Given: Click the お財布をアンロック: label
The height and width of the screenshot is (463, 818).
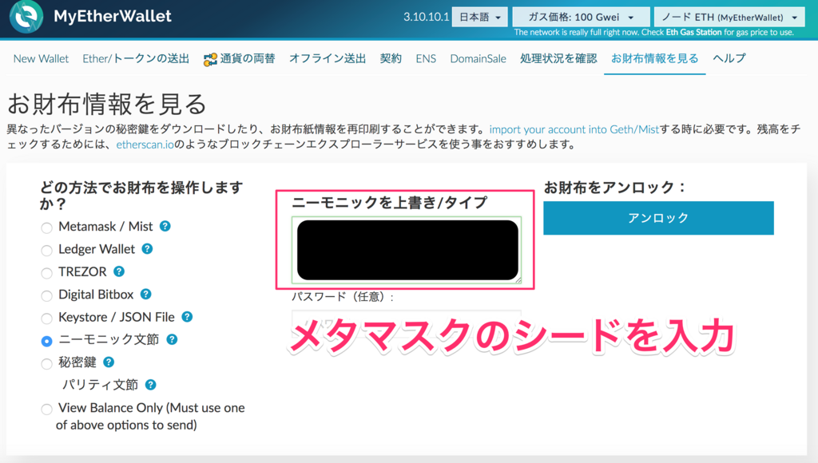Looking at the screenshot, I should [614, 188].
